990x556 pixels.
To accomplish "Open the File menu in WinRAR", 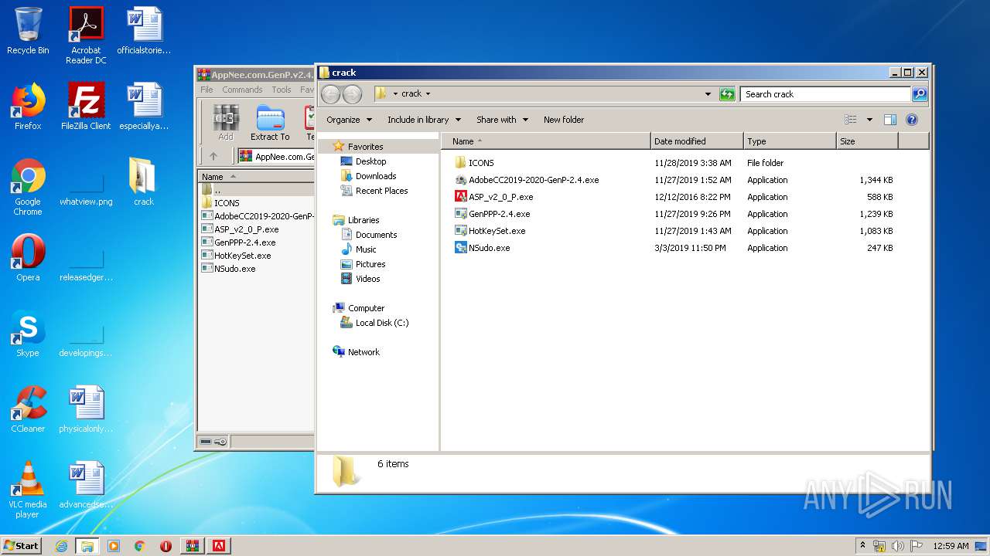I will (x=207, y=90).
